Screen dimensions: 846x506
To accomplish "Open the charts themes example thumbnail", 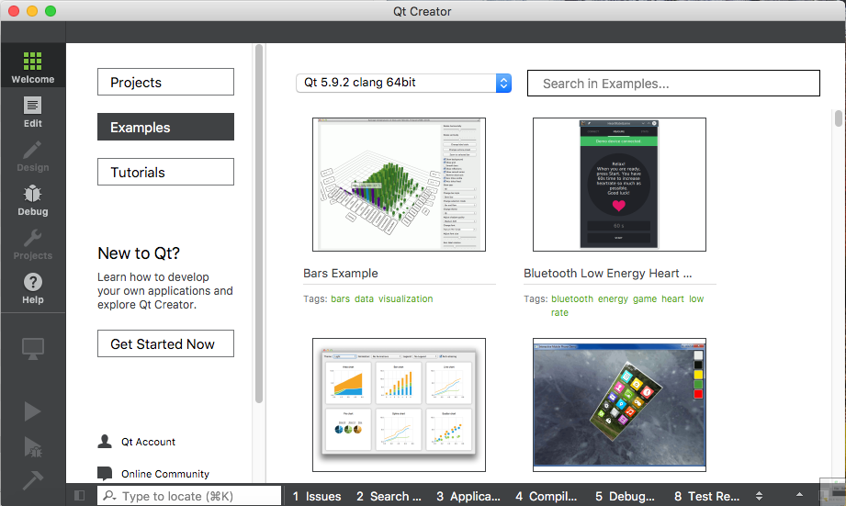I will coord(399,405).
